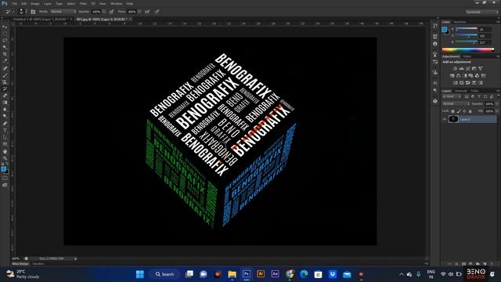This screenshot has width=501, height=282.
Task: Toggle pressure for opacity button
Action: click(111, 12)
